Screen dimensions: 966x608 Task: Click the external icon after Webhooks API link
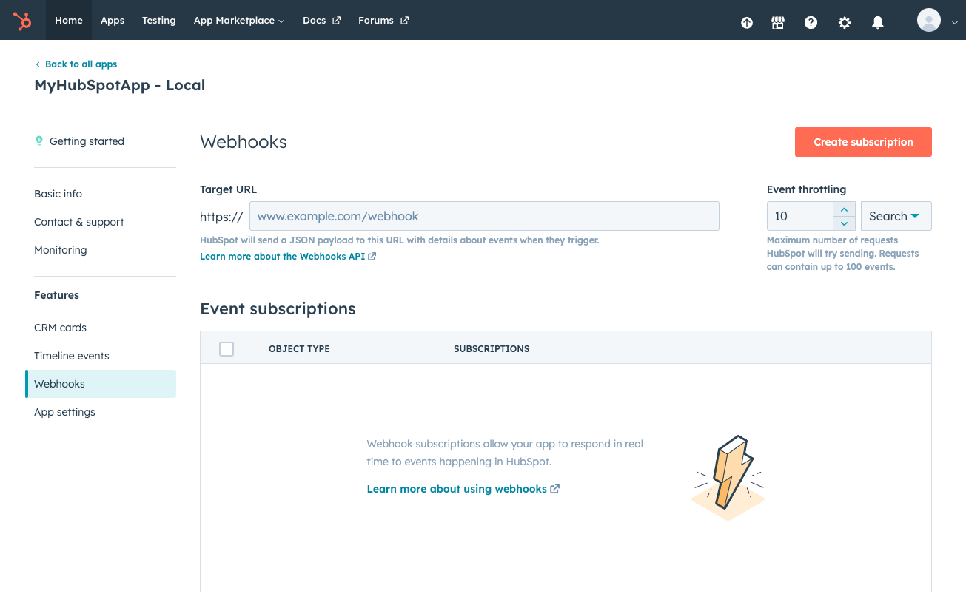[372, 257]
